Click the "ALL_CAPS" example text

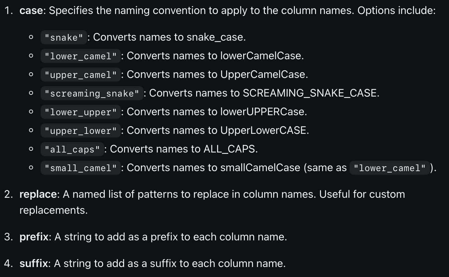(230, 149)
